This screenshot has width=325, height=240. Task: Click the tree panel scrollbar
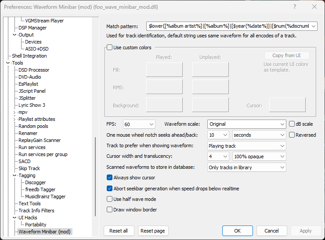(x=95, y=176)
